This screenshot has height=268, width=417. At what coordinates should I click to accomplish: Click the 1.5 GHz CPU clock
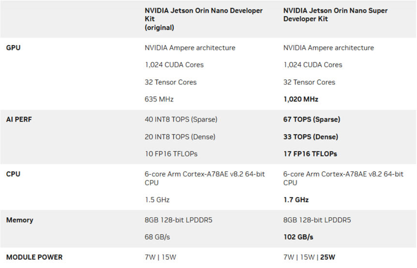coord(157,200)
